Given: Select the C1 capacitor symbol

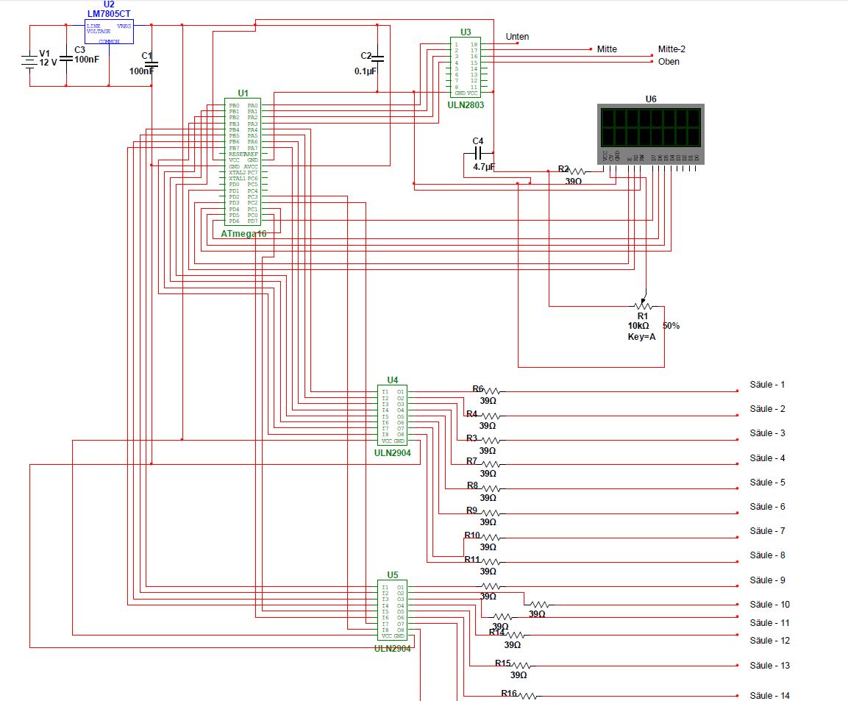Looking at the screenshot, I should point(152,63).
